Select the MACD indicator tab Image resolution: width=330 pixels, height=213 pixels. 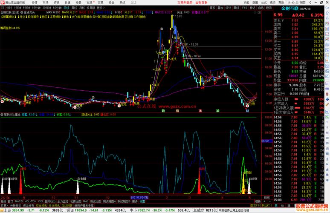pos(19,201)
